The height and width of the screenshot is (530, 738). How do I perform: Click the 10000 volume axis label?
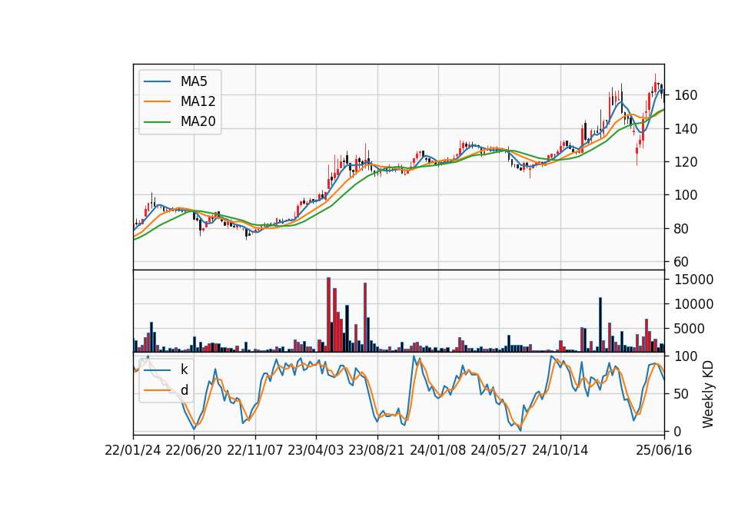(693, 304)
